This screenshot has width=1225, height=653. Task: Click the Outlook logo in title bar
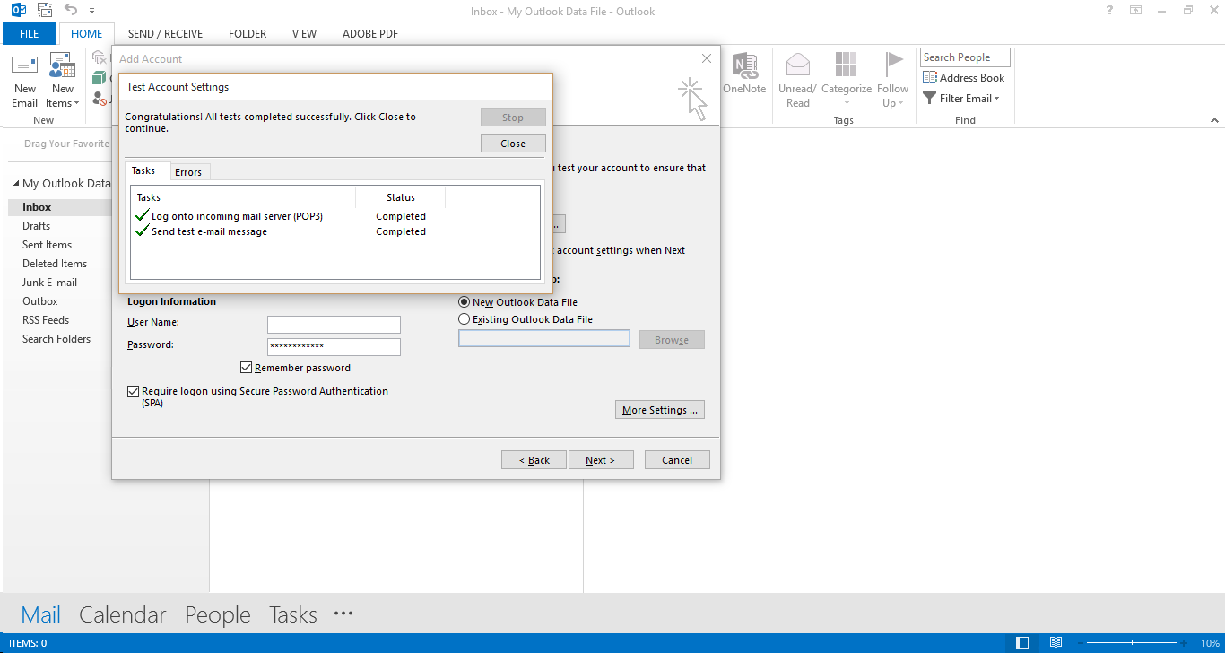pyautogui.click(x=18, y=11)
